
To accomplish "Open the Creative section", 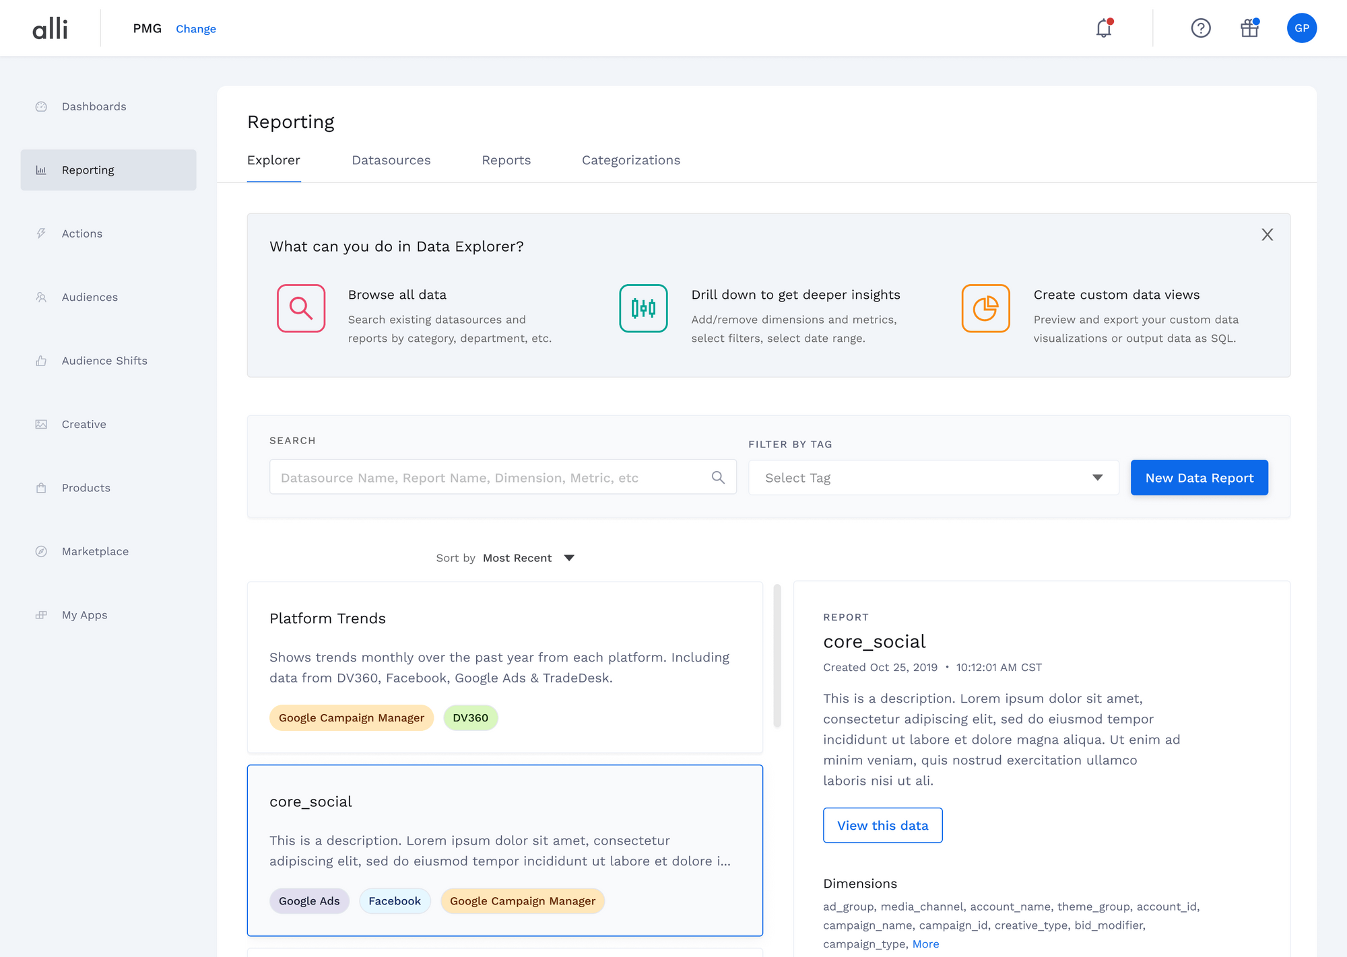I will (84, 423).
